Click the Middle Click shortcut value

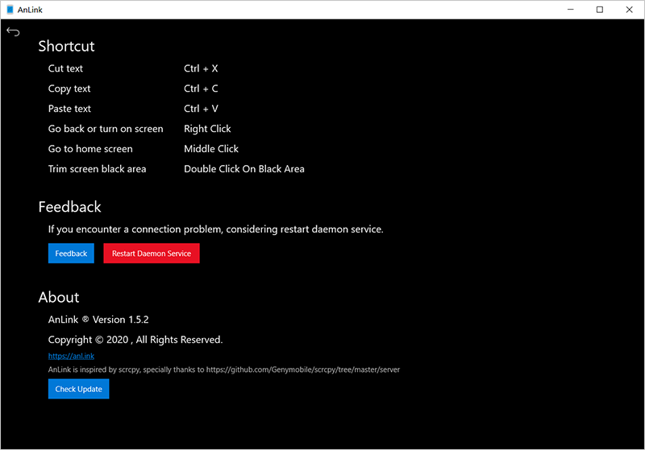pos(211,149)
